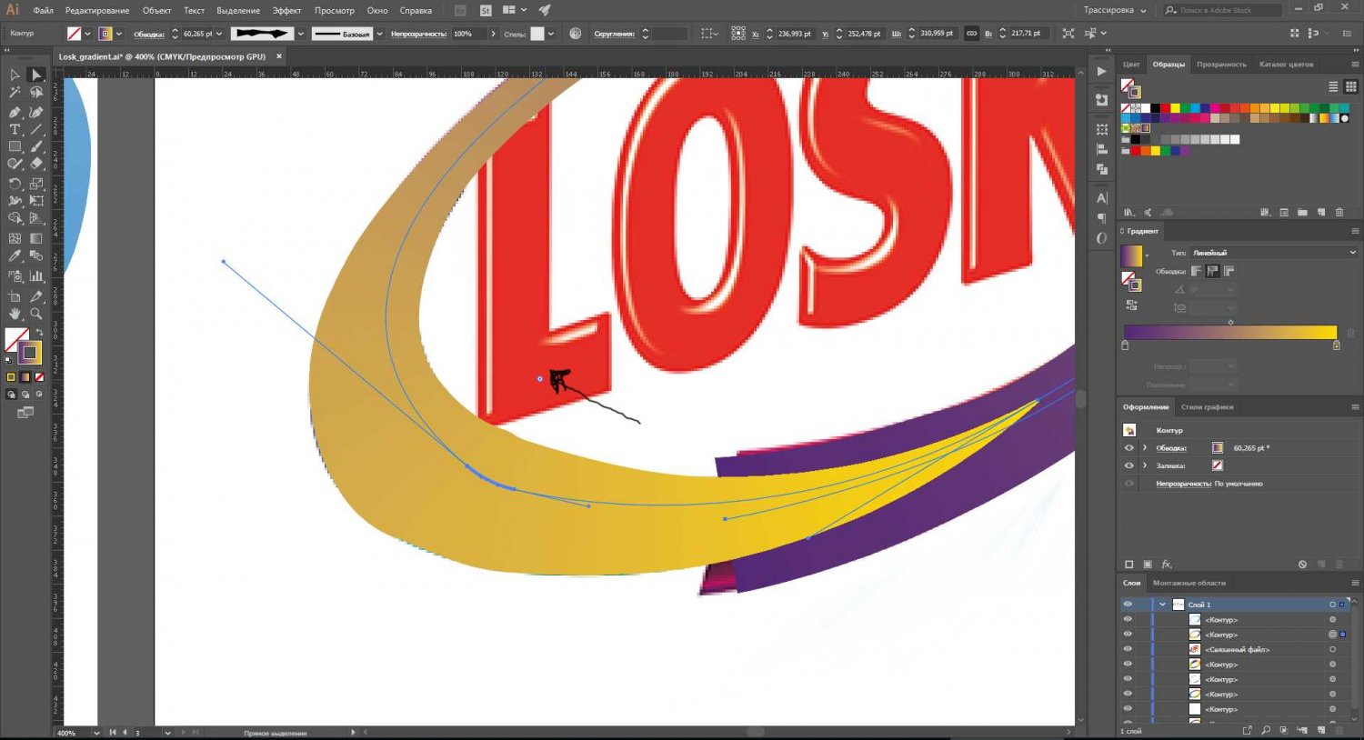Open the Actions panel play icon
Image resolution: width=1364 pixels, height=740 pixels.
pos(1102,71)
